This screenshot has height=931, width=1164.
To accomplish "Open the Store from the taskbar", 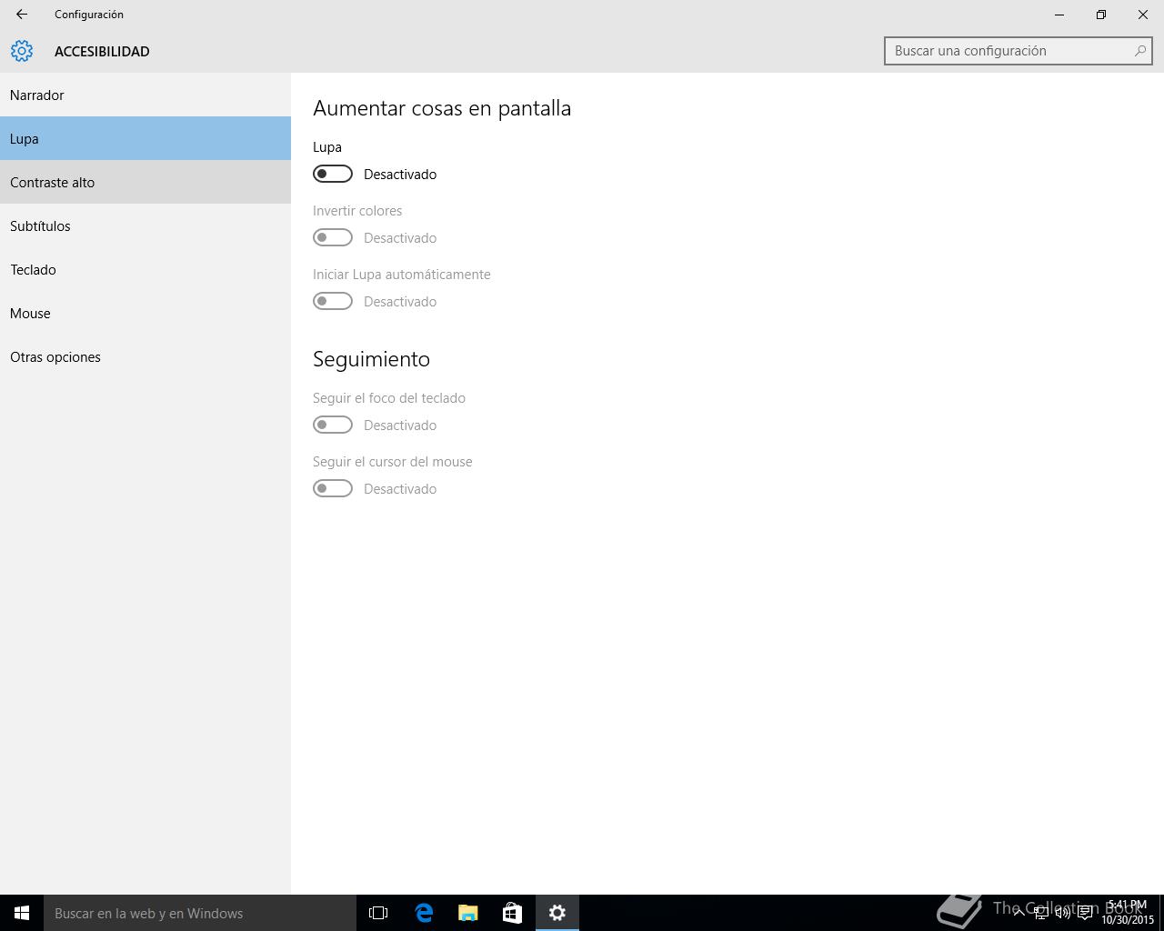I will click(513, 913).
